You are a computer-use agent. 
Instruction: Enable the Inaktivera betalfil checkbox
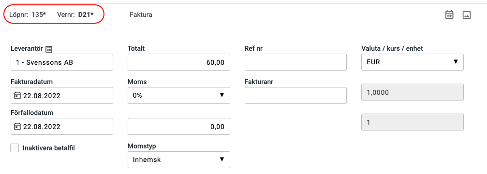tap(15, 148)
